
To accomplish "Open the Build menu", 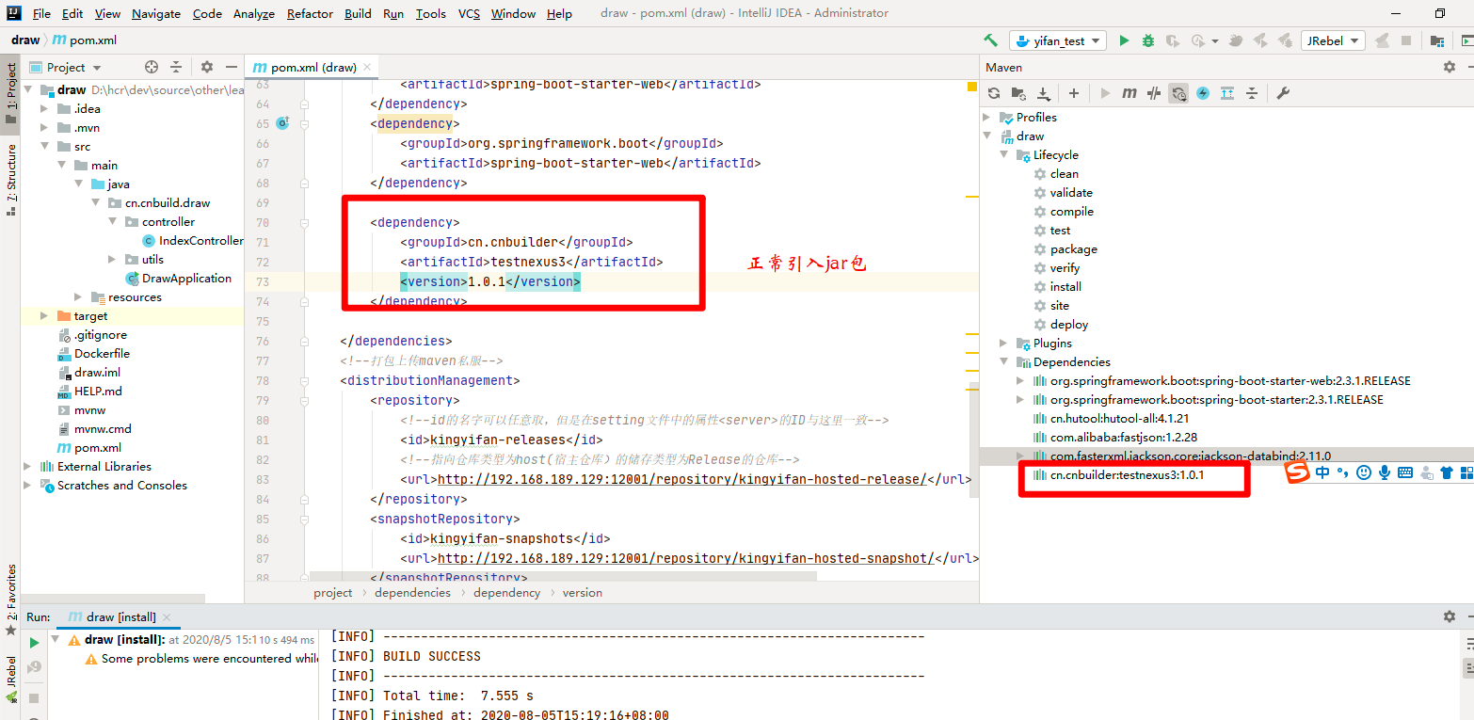I will (x=358, y=13).
